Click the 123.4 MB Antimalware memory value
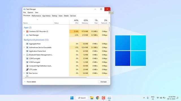Viewport: 181px width, 101px height. coord(85,47)
